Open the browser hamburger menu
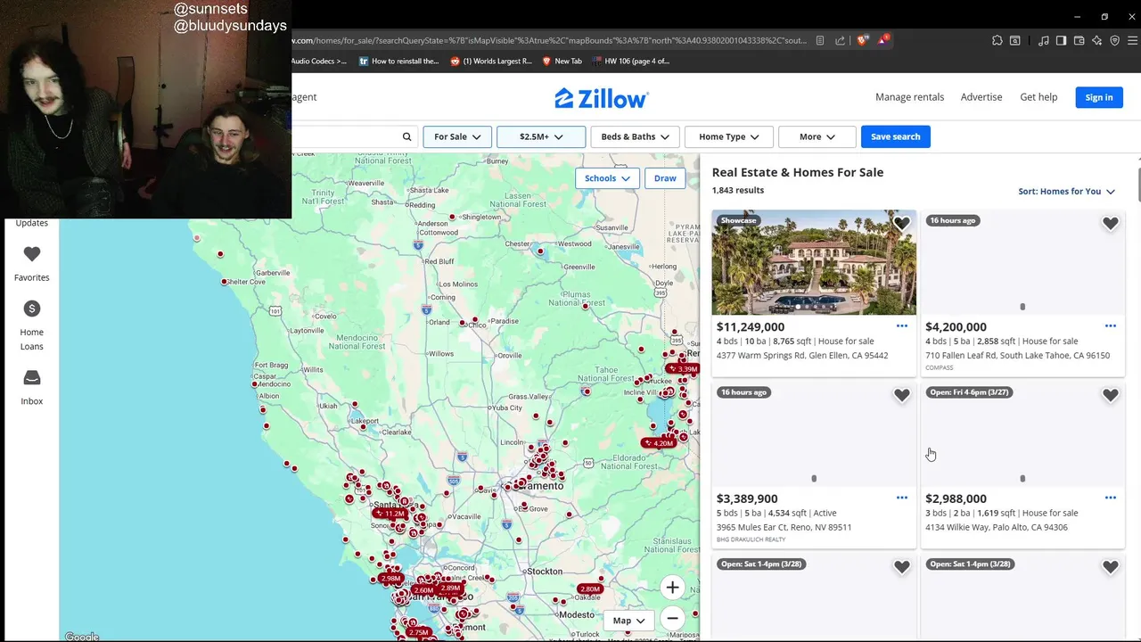1141x642 pixels. (x=1133, y=40)
